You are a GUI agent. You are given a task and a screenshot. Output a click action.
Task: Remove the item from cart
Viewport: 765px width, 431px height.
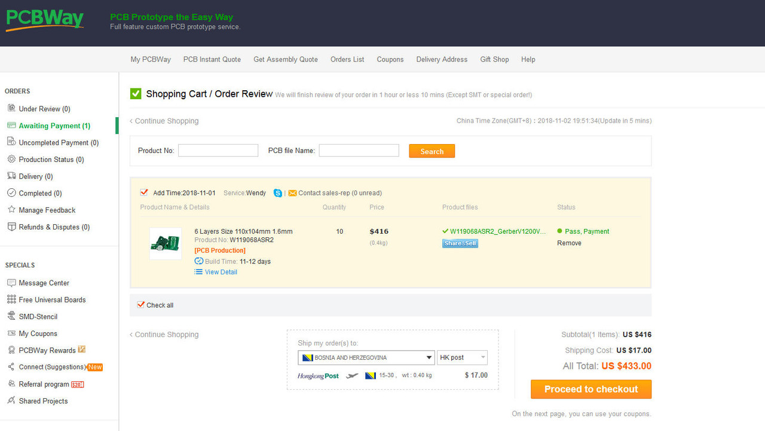click(569, 243)
